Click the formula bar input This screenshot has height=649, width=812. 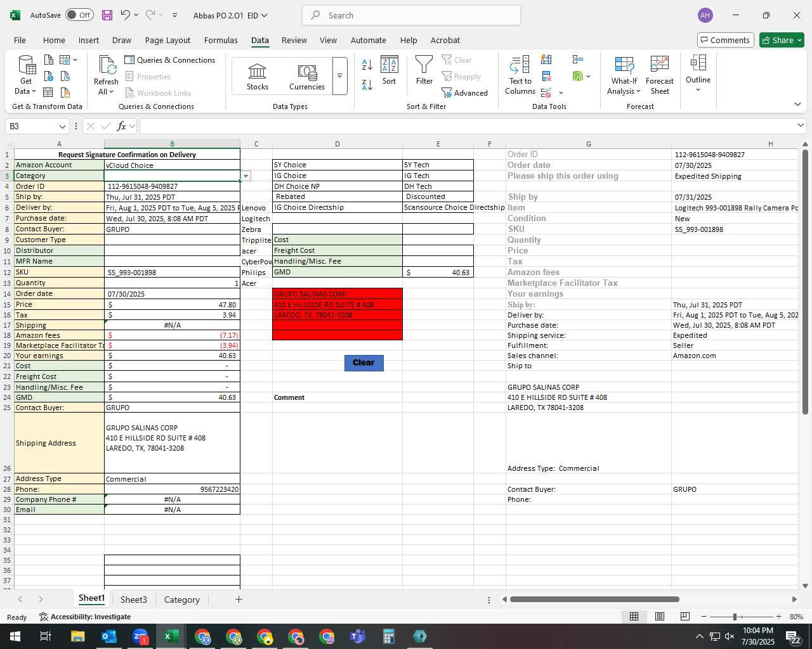468,126
